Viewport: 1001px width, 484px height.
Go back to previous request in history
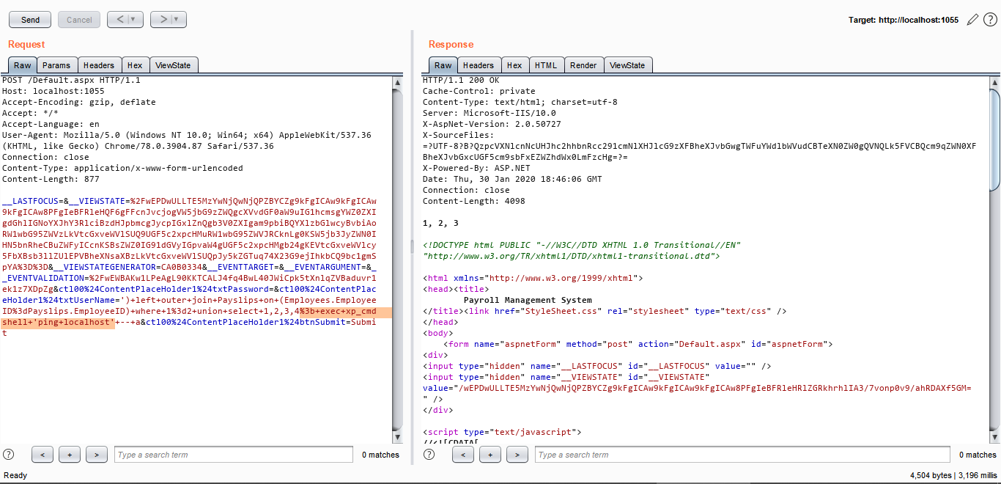119,20
